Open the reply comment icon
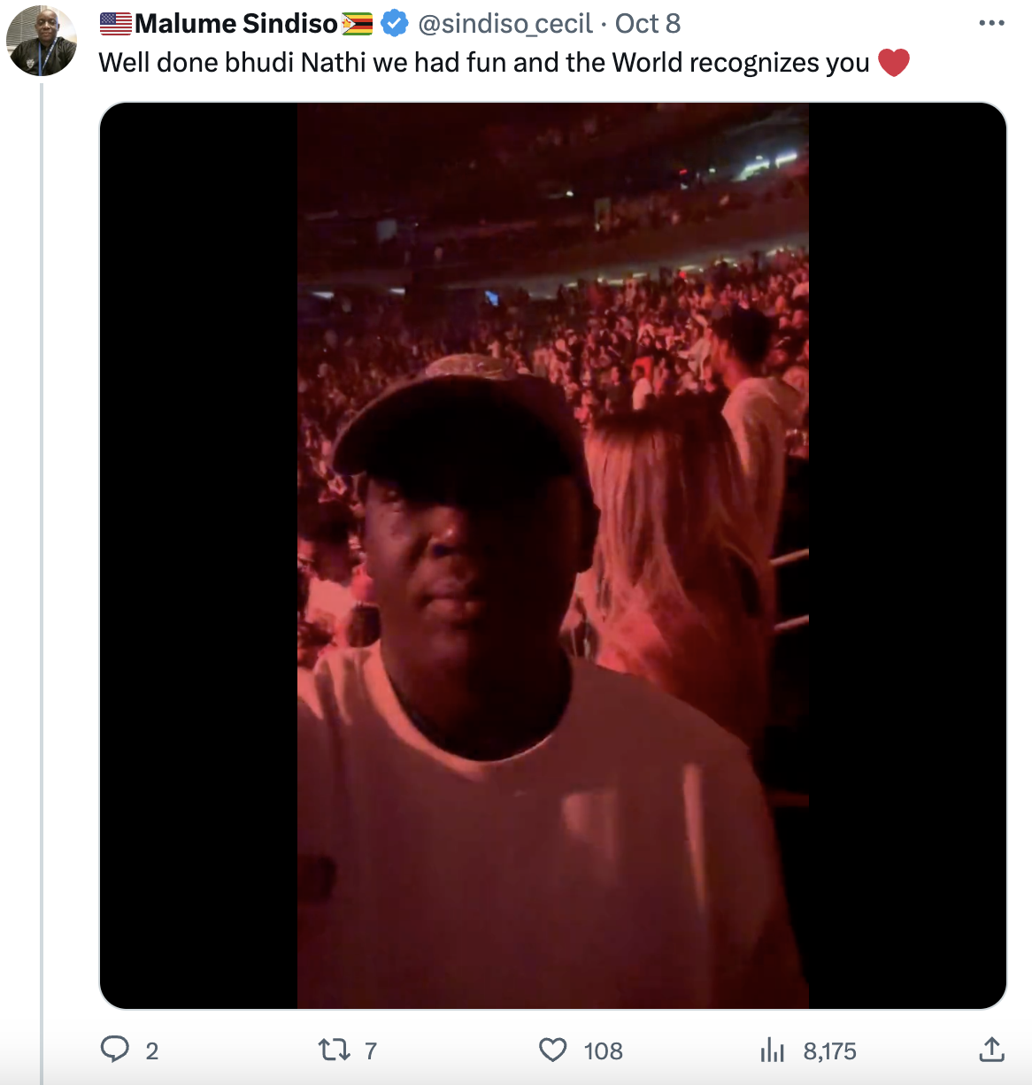The height and width of the screenshot is (1085, 1032). tap(115, 1050)
